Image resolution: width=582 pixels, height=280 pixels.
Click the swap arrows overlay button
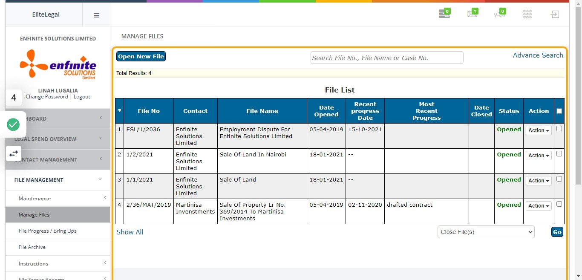point(13,153)
